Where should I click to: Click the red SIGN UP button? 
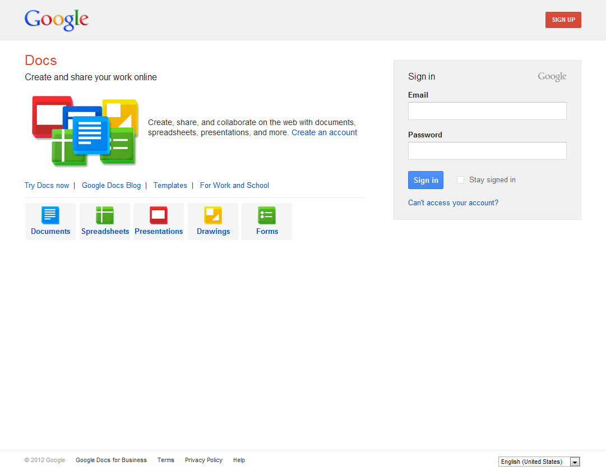pos(563,20)
